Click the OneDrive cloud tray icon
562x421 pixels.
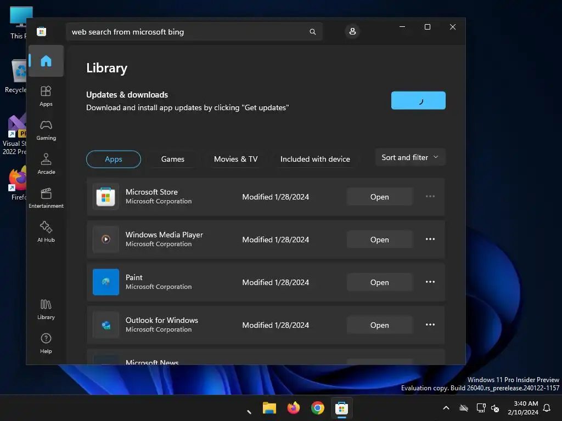click(x=464, y=408)
